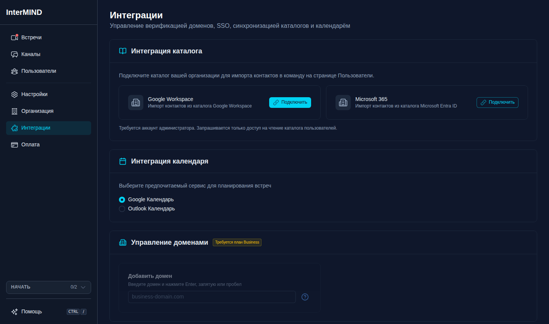Click the domain management building icon

[123, 242]
